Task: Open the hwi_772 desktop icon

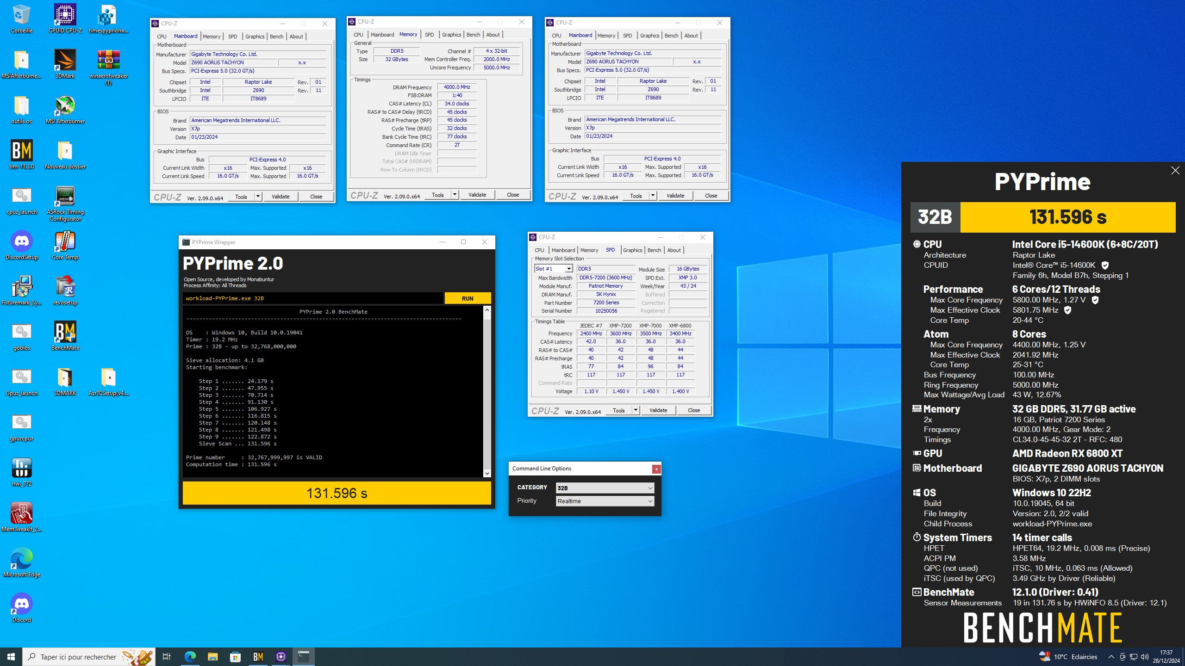Action: (x=21, y=472)
